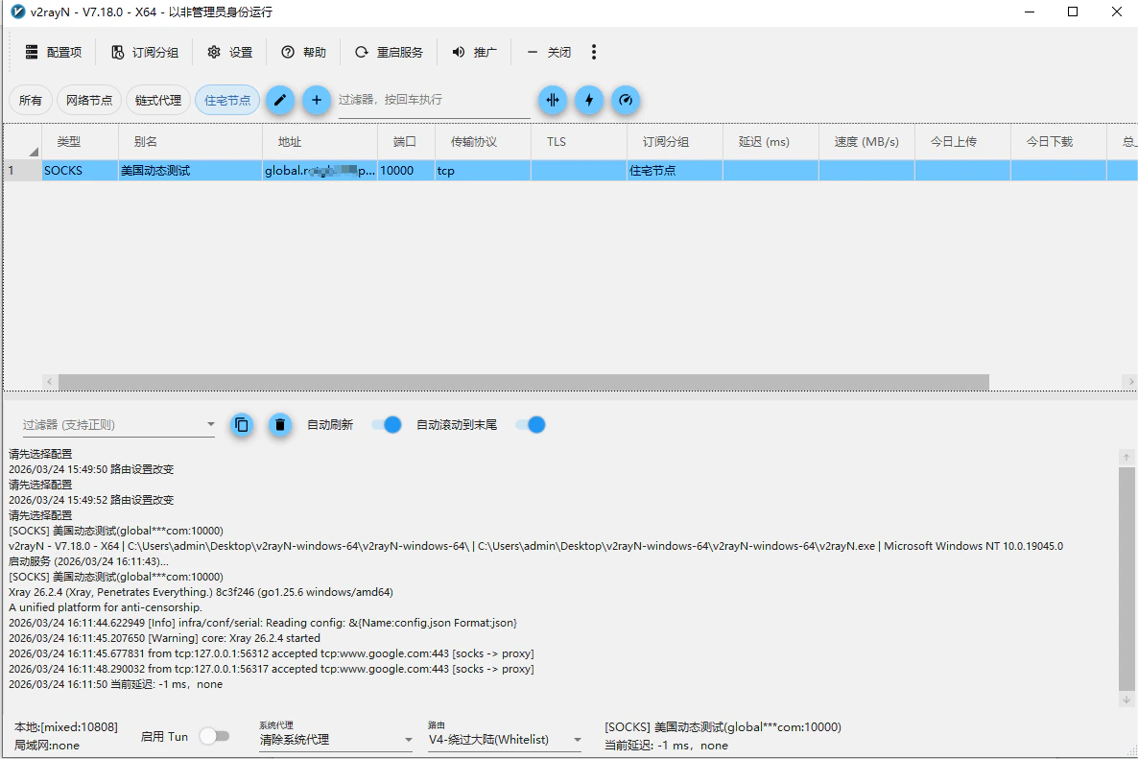Sort by 端口 column header
The image size is (1138, 759).
[x=406, y=141]
